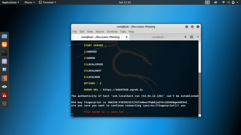Image resolution: width=241 pixels, height=135 pixels.
Task: Open the Wi-Fi status icon
Action: (x=223, y=2)
